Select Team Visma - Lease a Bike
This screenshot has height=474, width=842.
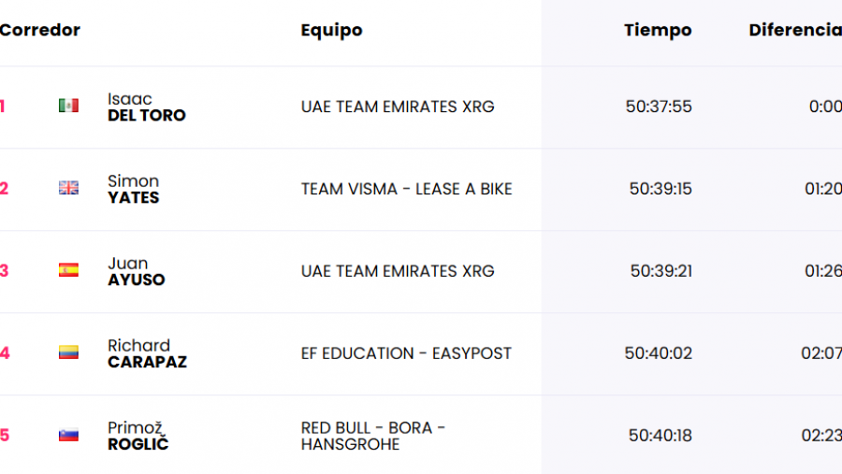pos(407,189)
